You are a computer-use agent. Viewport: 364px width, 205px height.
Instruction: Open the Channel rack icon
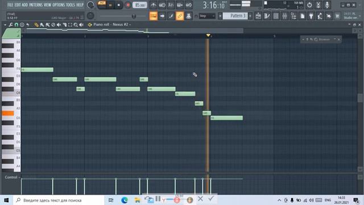(x=276, y=16)
